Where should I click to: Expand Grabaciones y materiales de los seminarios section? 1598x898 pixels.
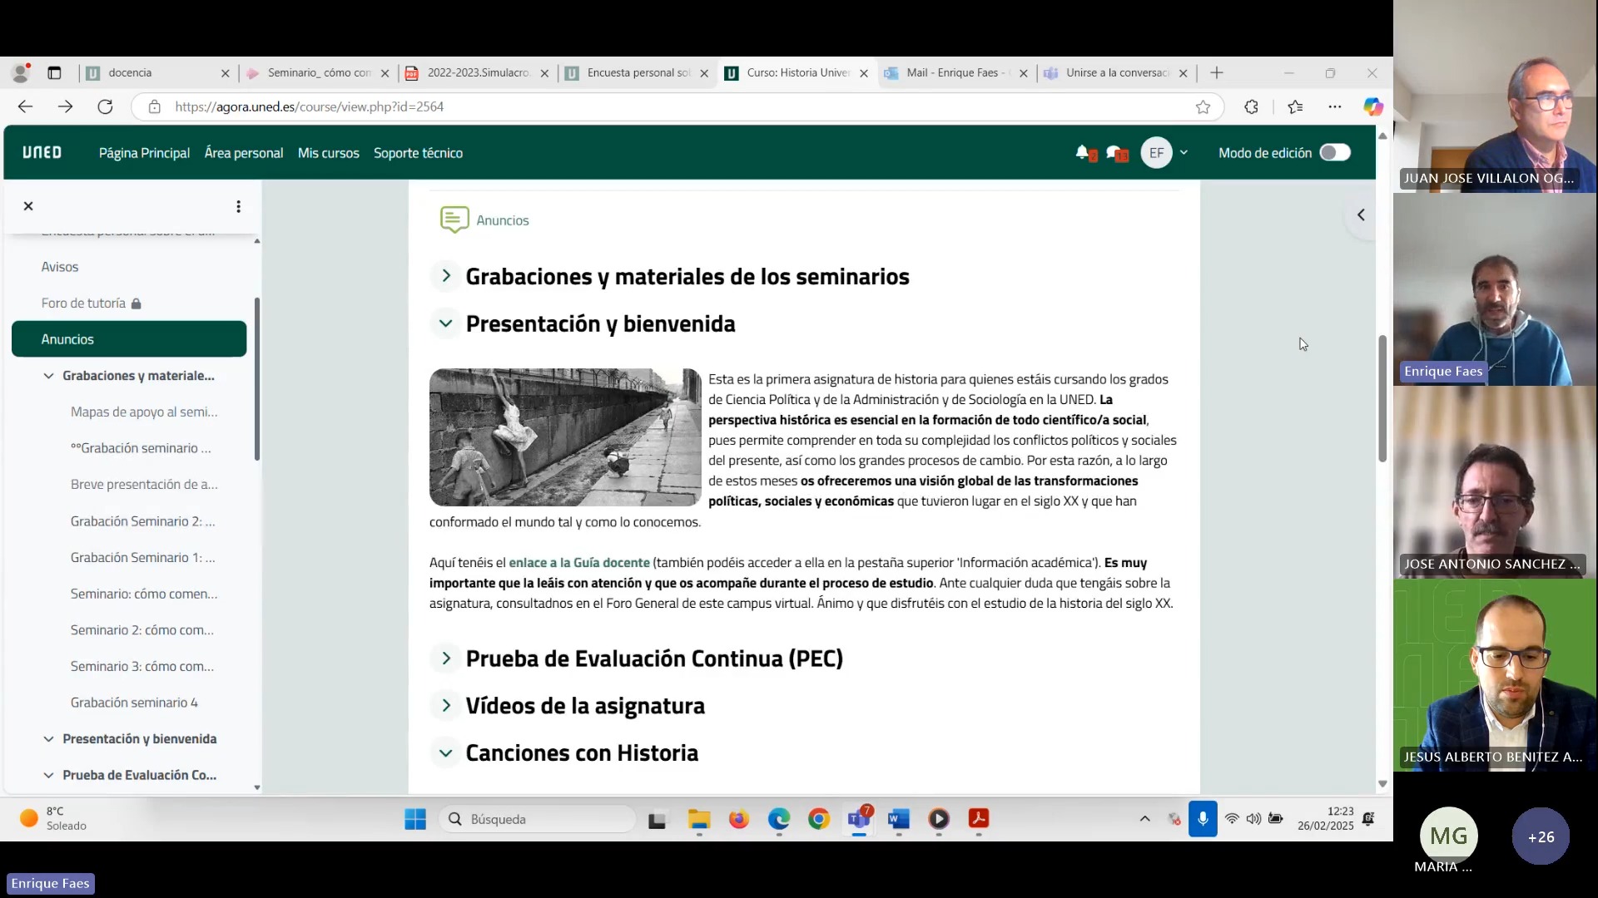(x=446, y=276)
